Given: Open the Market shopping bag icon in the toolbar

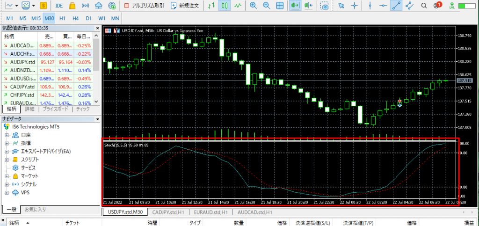Looking at the screenshot, I should click(x=73, y=6).
